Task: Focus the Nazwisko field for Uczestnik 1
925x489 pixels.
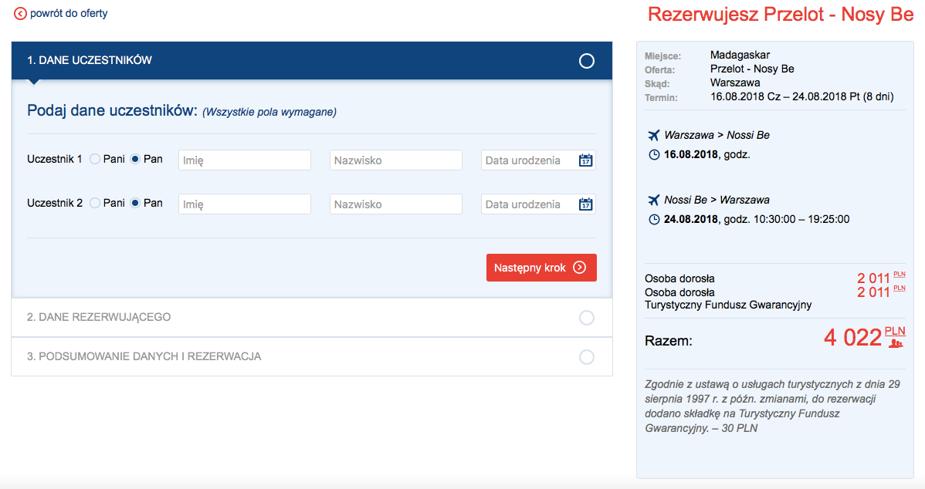Action: [396, 160]
